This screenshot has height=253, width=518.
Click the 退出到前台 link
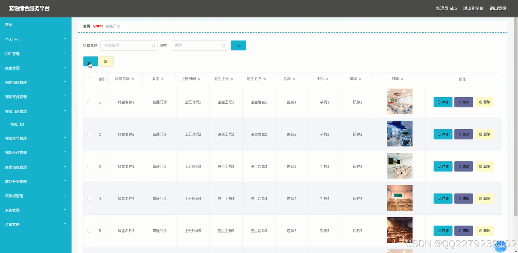[473, 8]
